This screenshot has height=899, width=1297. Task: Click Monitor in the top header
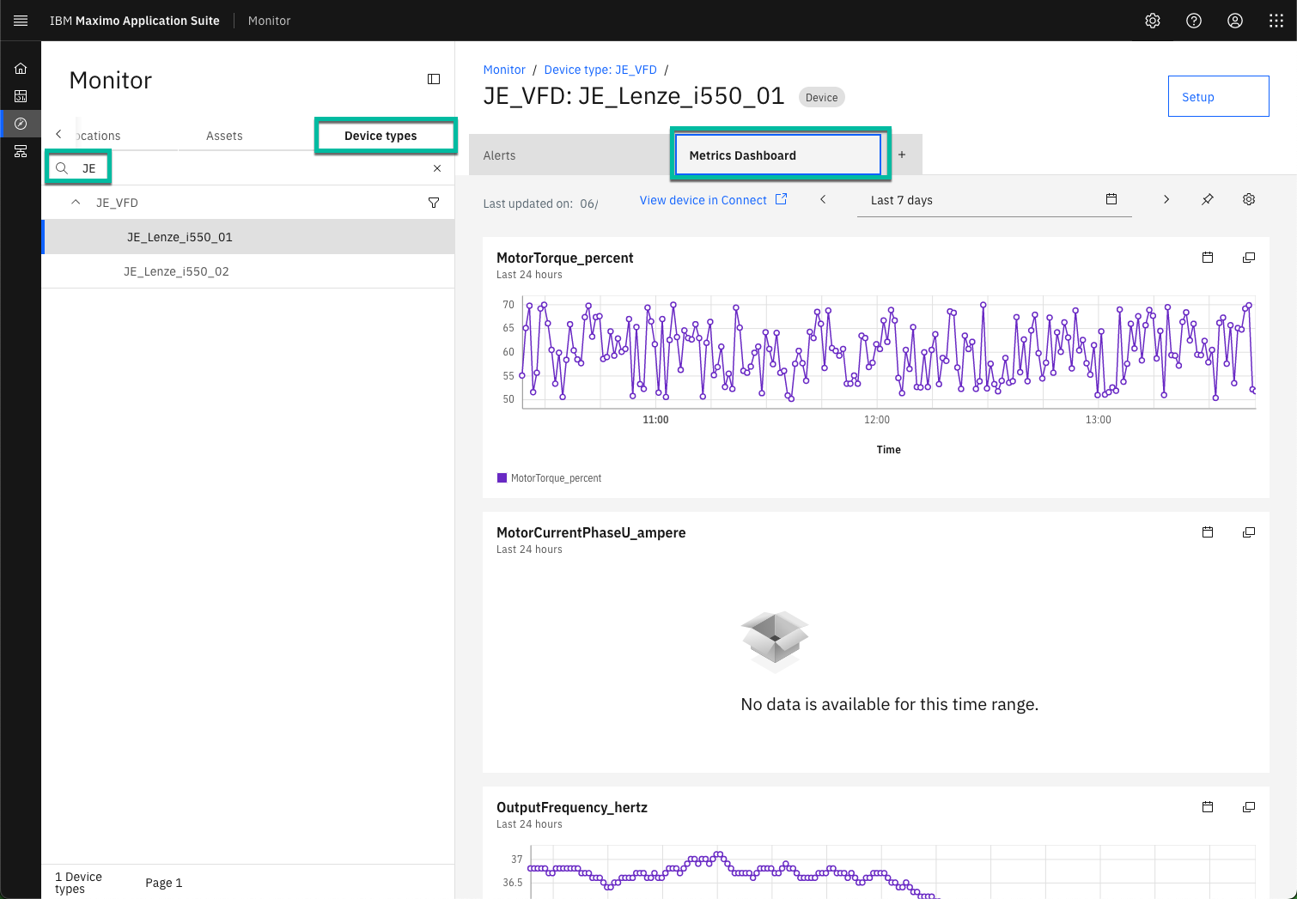(x=270, y=21)
